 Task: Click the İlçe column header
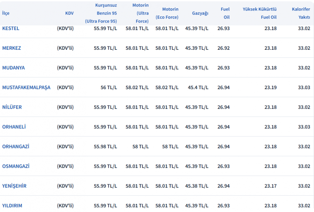point(6,13)
